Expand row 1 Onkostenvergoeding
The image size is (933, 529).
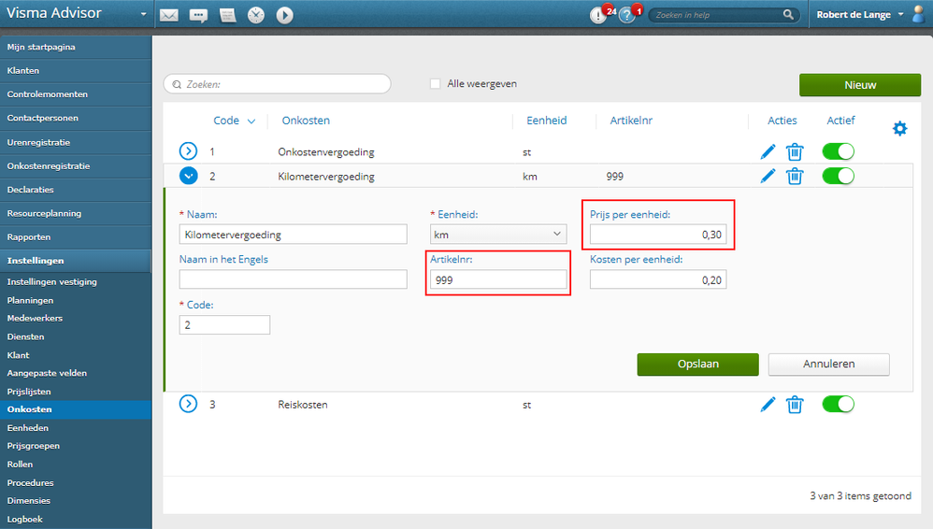click(188, 151)
